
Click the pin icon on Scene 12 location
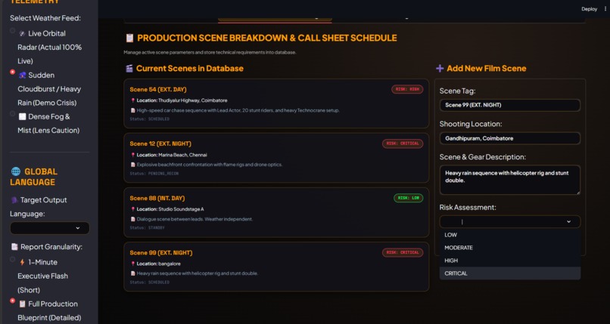click(x=132, y=155)
